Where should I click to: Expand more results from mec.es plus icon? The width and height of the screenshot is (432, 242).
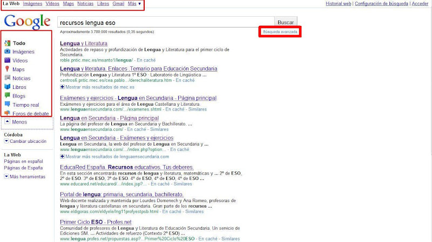click(62, 87)
